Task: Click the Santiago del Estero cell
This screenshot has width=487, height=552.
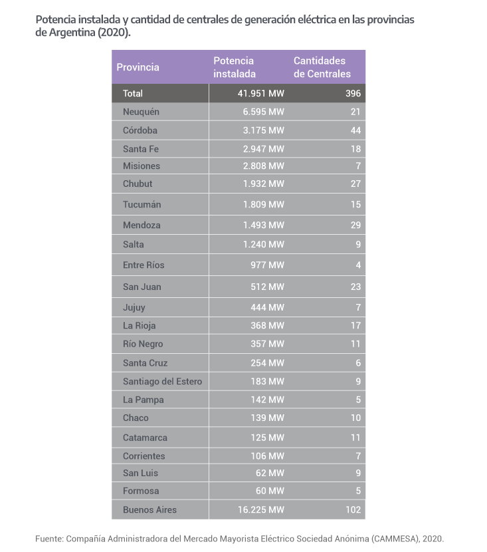Action: 162,382
